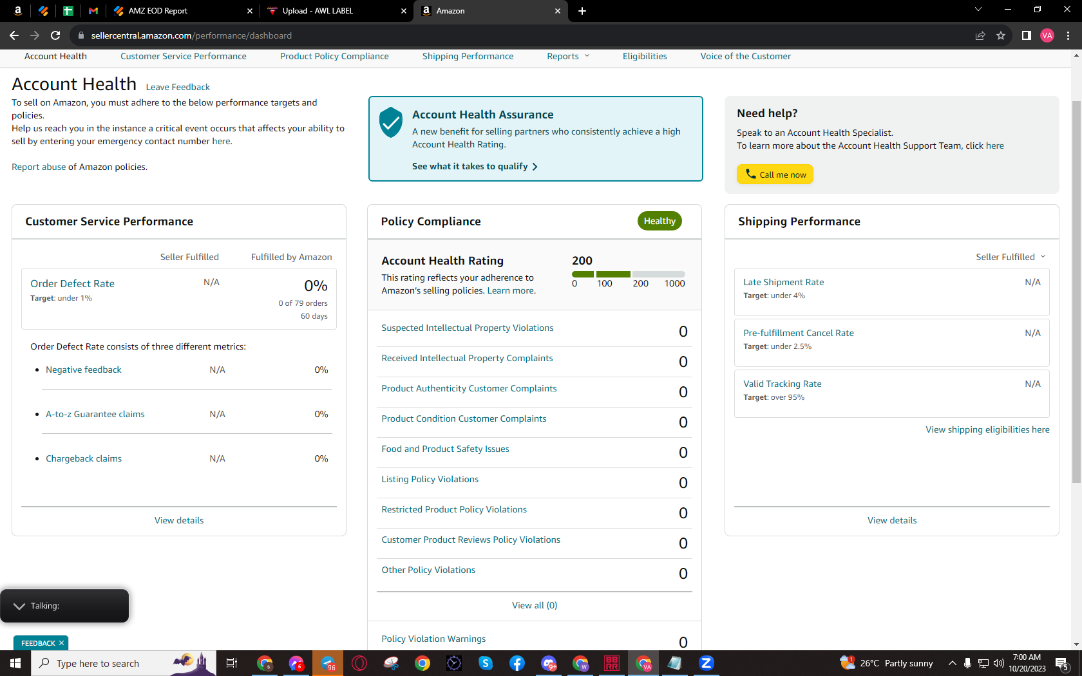Open Restricted Product Policy Violations
The image size is (1082, 676).
(454, 509)
